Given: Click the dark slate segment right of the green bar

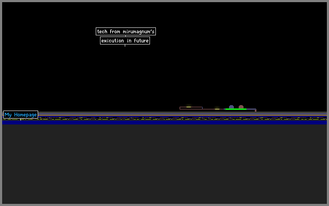Looking at the screenshot, I should [x=251, y=109].
